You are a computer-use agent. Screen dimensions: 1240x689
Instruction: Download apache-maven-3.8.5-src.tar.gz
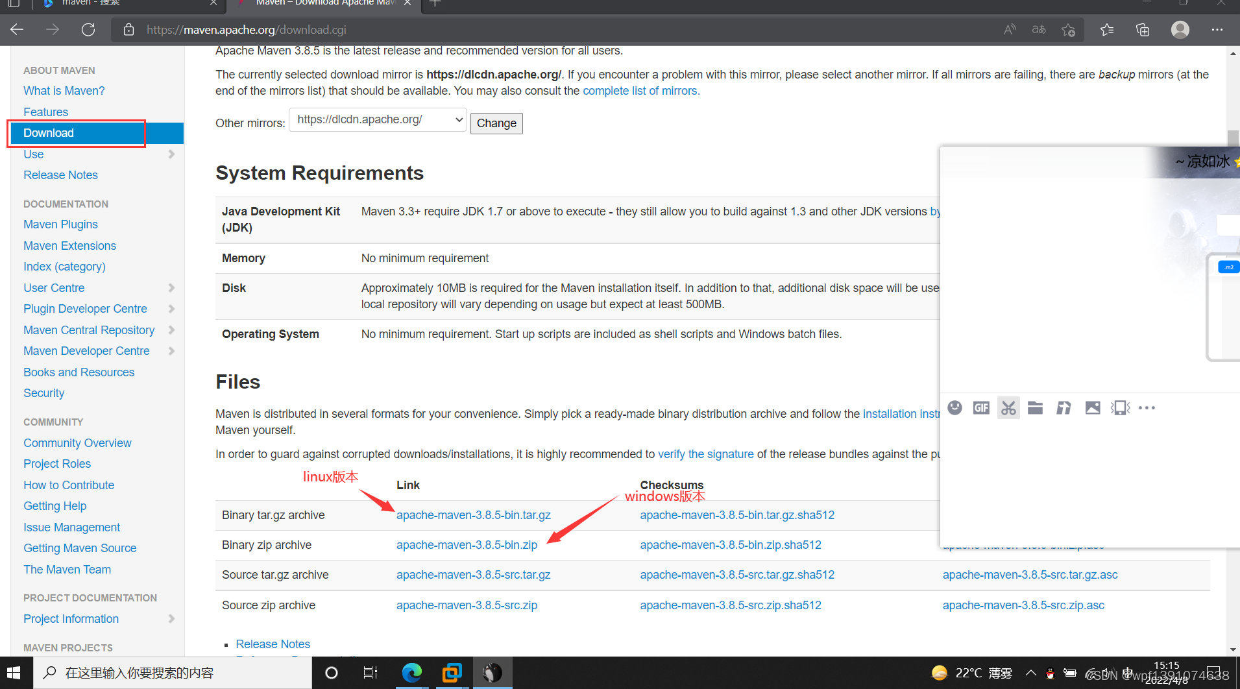473,575
